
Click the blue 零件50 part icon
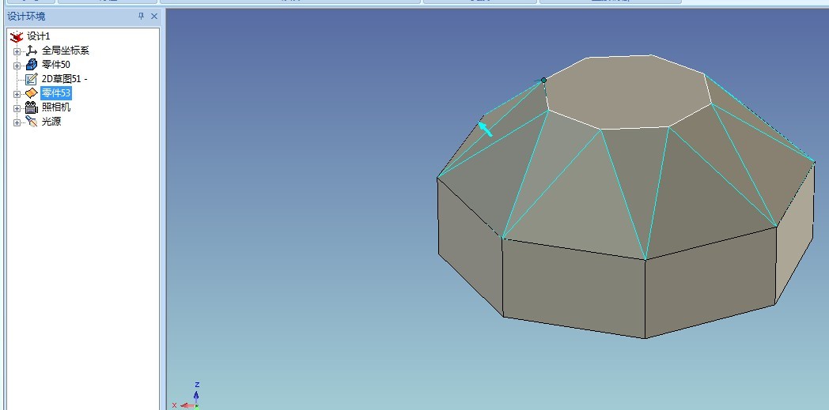(x=32, y=65)
